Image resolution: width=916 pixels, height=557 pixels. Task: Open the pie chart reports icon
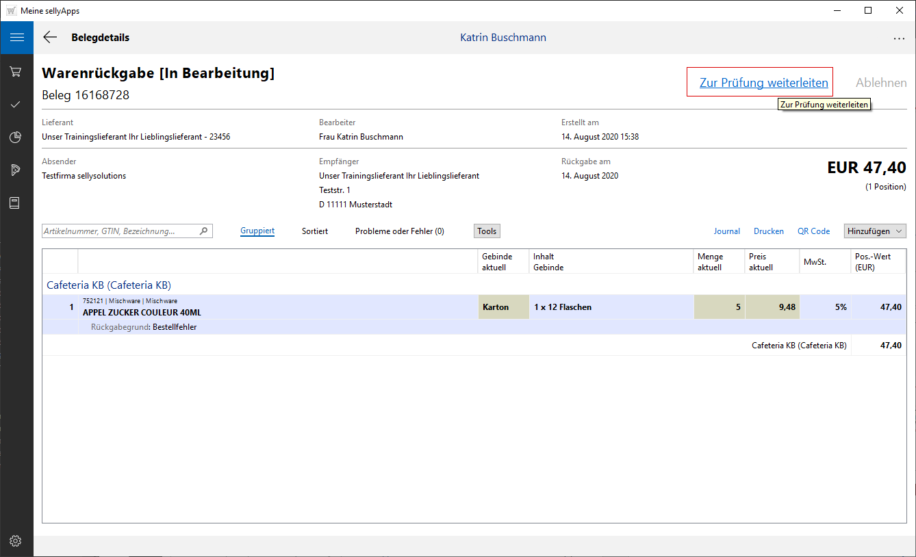tap(16, 138)
